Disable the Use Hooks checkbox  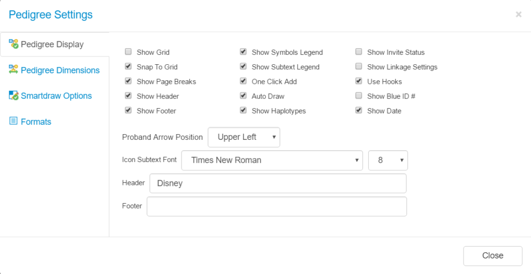pos(358,81)
